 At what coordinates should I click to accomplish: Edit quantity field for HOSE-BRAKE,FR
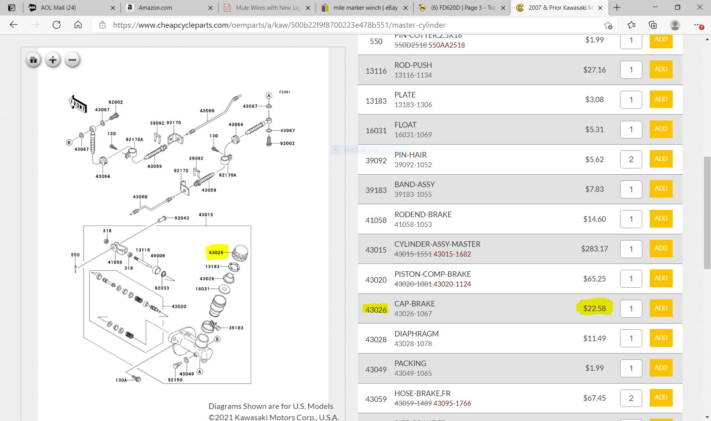point(631,398)
